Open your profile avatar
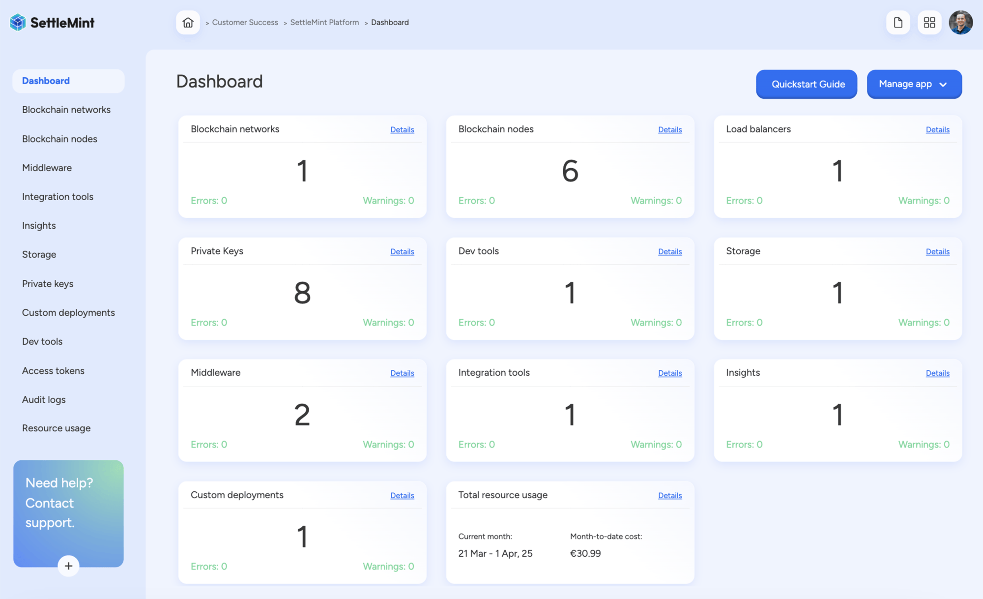The width and height of the screenshot is (983, 599). click(960, 22)
